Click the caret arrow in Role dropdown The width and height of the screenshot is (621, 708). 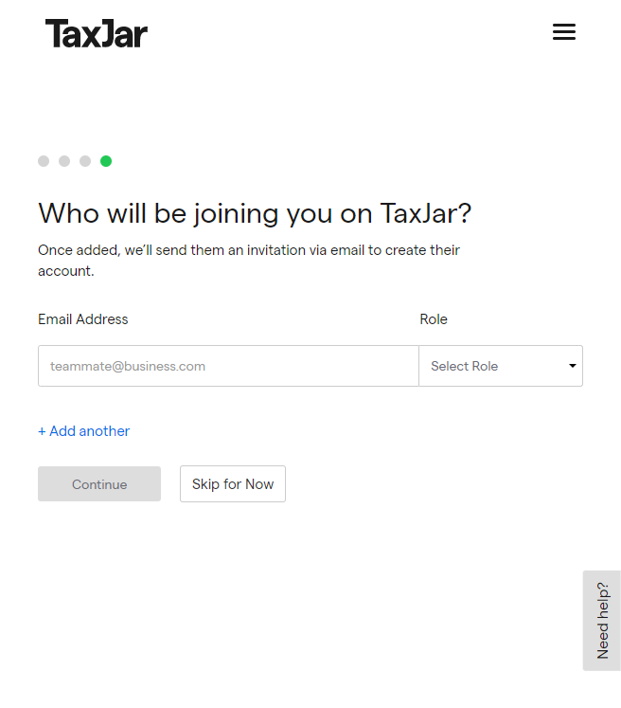click(573, 366)
